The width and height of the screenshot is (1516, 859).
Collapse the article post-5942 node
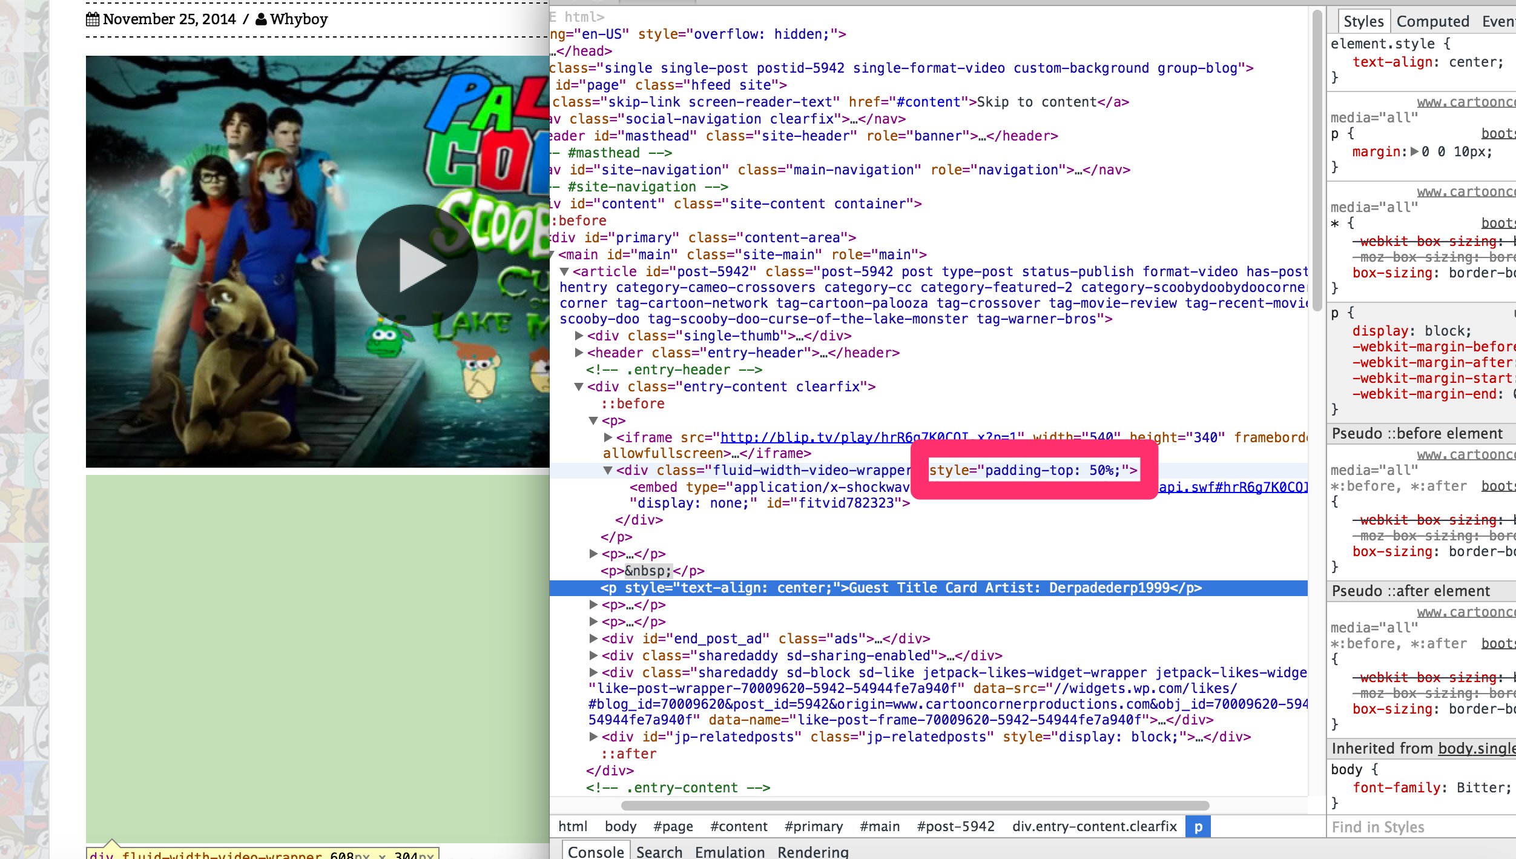tap(564, 271)
